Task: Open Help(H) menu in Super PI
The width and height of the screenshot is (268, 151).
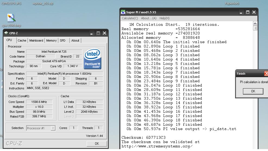Action: tap(164, 18)
